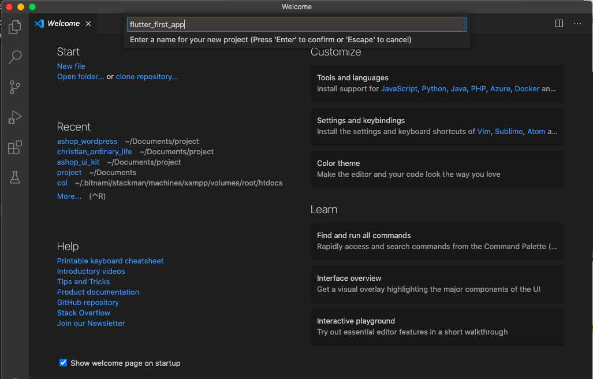Open GitHub repository link
Screen dimensions: 593x379
pos(88,302)
